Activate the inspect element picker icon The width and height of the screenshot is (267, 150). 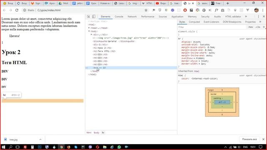tap(88, 17)
